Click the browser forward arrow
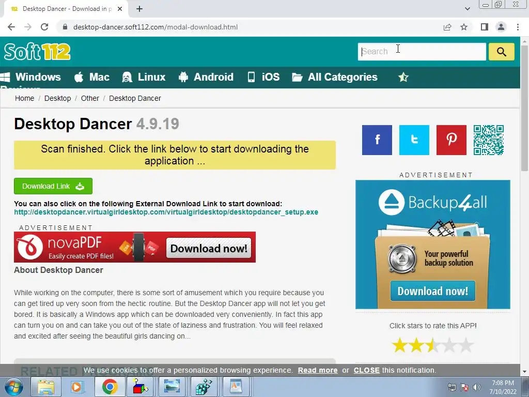Image resolution: width=529 pixels, height=397 pixels. (x=28, y=27)
